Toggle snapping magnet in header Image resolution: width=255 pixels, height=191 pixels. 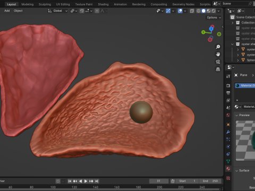(x=82, y=11)
